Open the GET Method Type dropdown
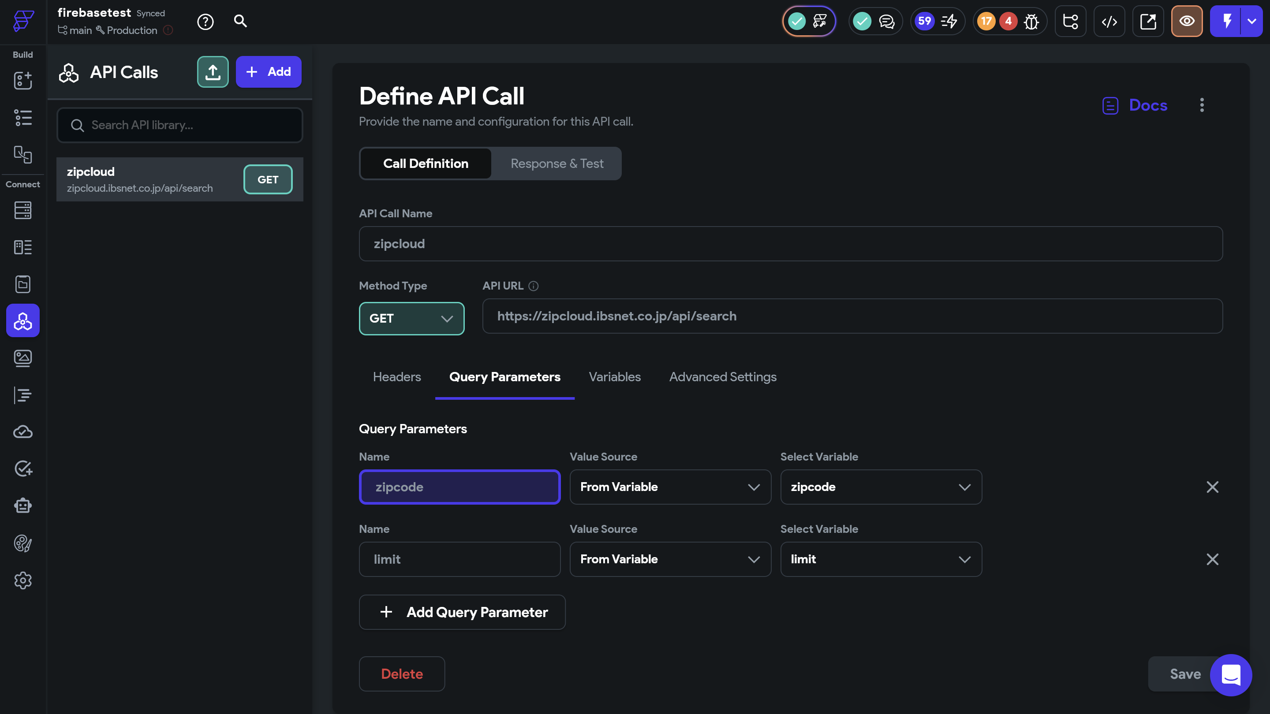Screen dimensions: 1270x714 tap(411, 318)
